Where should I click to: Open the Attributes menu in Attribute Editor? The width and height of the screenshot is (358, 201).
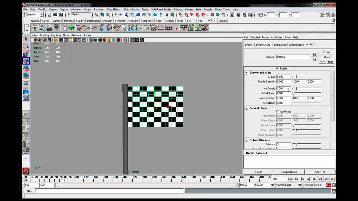[x=276, y=37]
